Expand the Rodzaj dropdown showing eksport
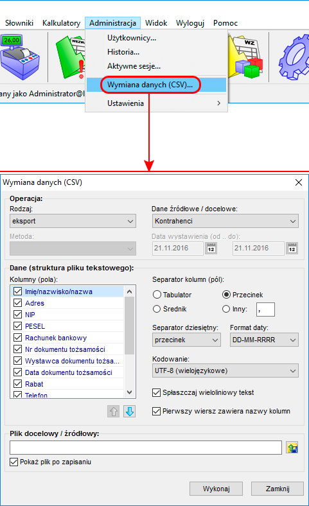 [73, 221]
